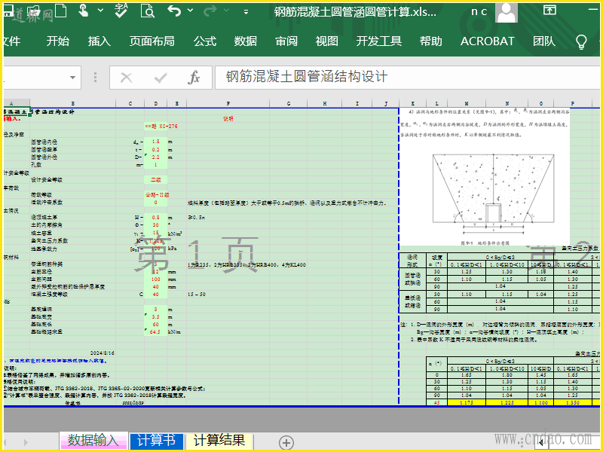
Task: Select the red cell reading 二级
Action: coord(156,179)
